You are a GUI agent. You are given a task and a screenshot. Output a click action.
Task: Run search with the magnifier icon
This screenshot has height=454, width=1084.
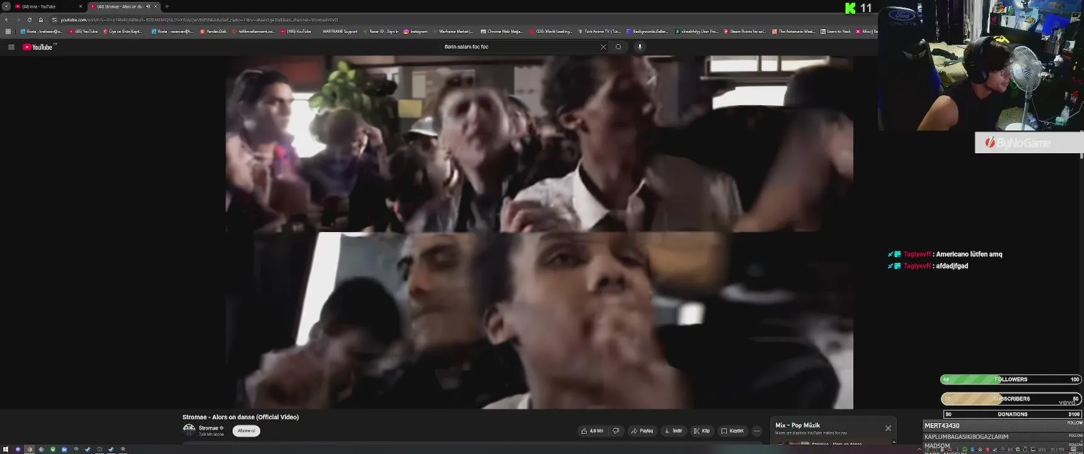(x=618, y=47)
